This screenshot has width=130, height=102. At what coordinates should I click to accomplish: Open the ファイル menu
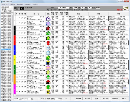5,4
